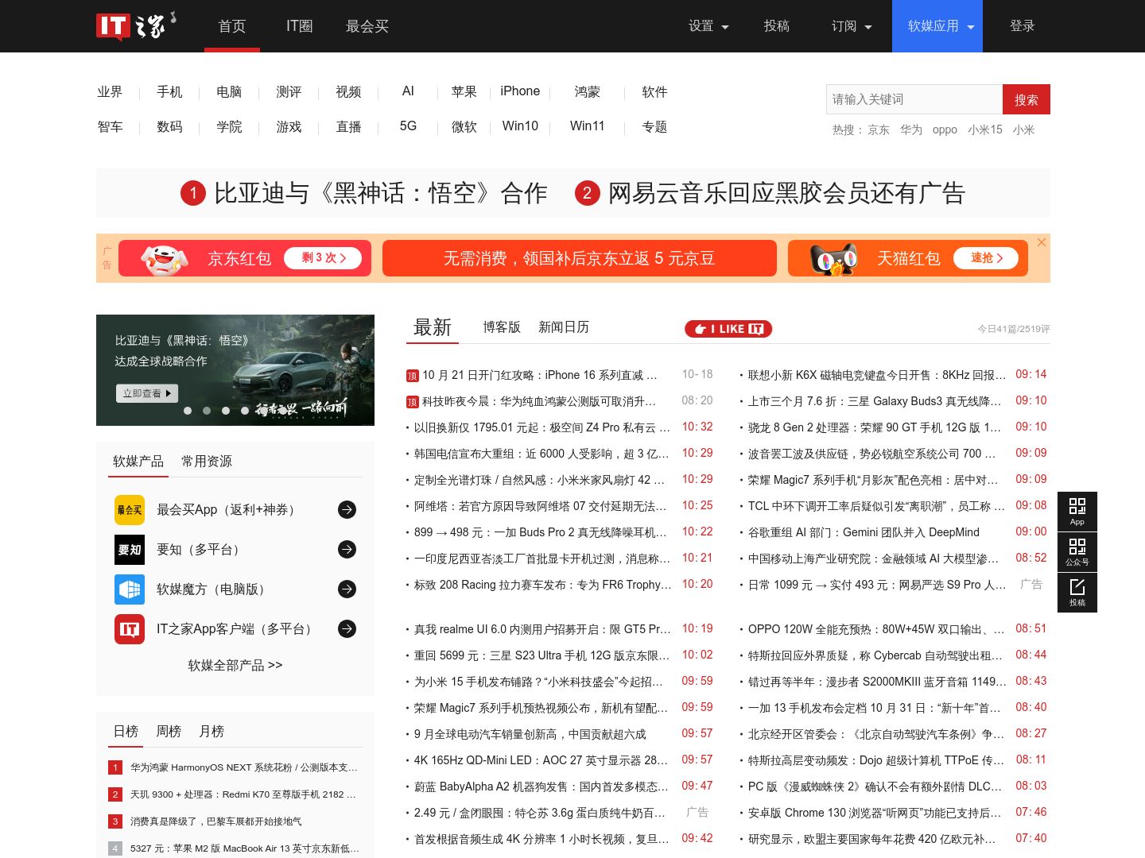Viewport: 1145px width, 858px height.
Task: Click the IT之家 logo in header
Action: (136, 25)
